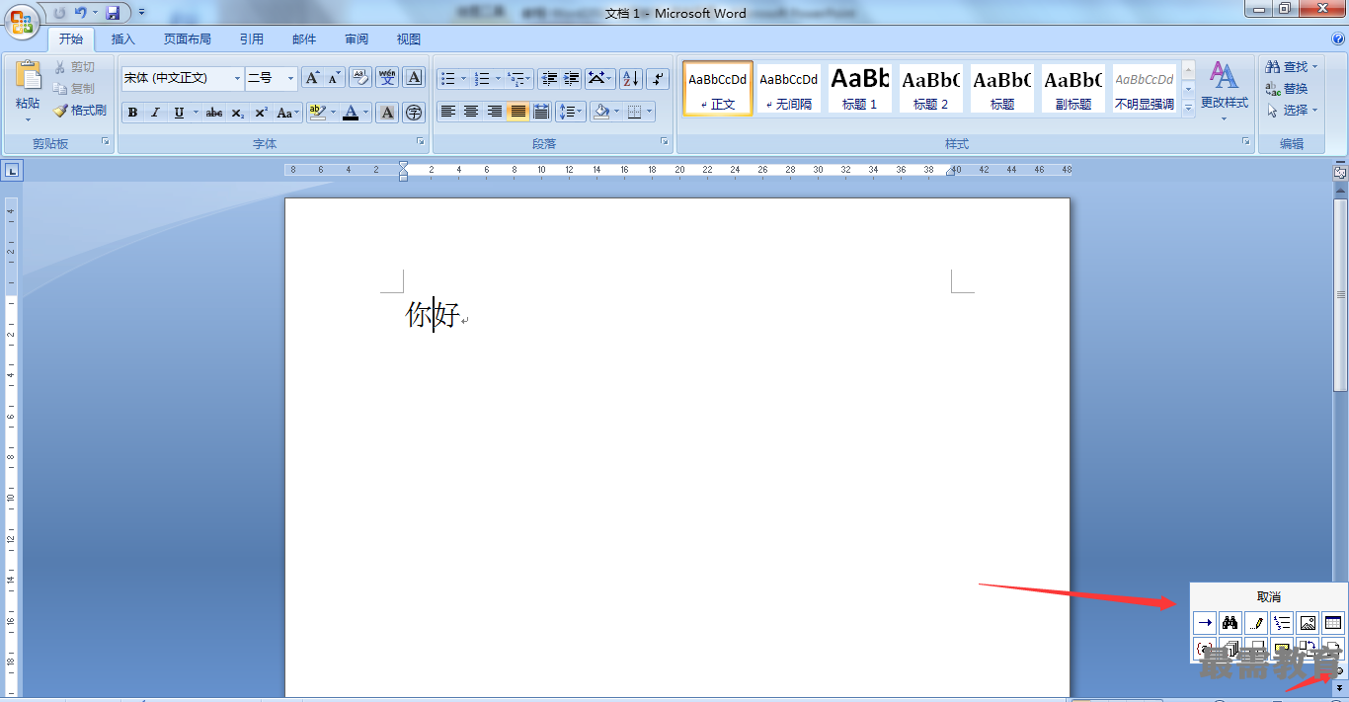The width and height of the screenshot is (1349, 702).
Task: Switch to 审阅 ribbon tab
Action: coord(357,39)
